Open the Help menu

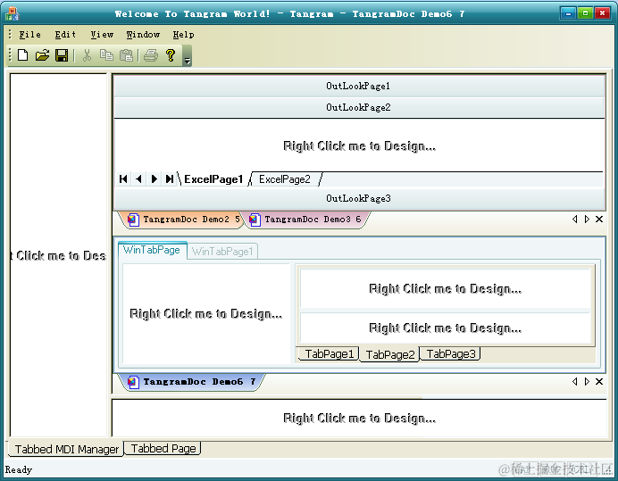click(x=183, y=35)
